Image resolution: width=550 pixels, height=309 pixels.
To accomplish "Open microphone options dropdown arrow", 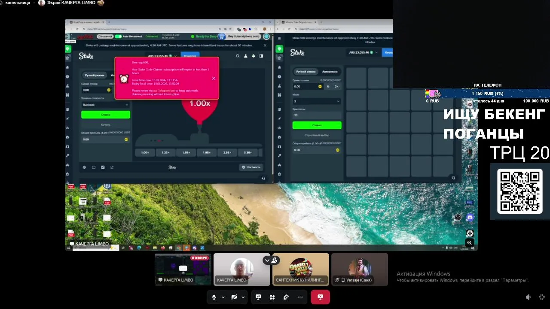I will tap(223, 297).
